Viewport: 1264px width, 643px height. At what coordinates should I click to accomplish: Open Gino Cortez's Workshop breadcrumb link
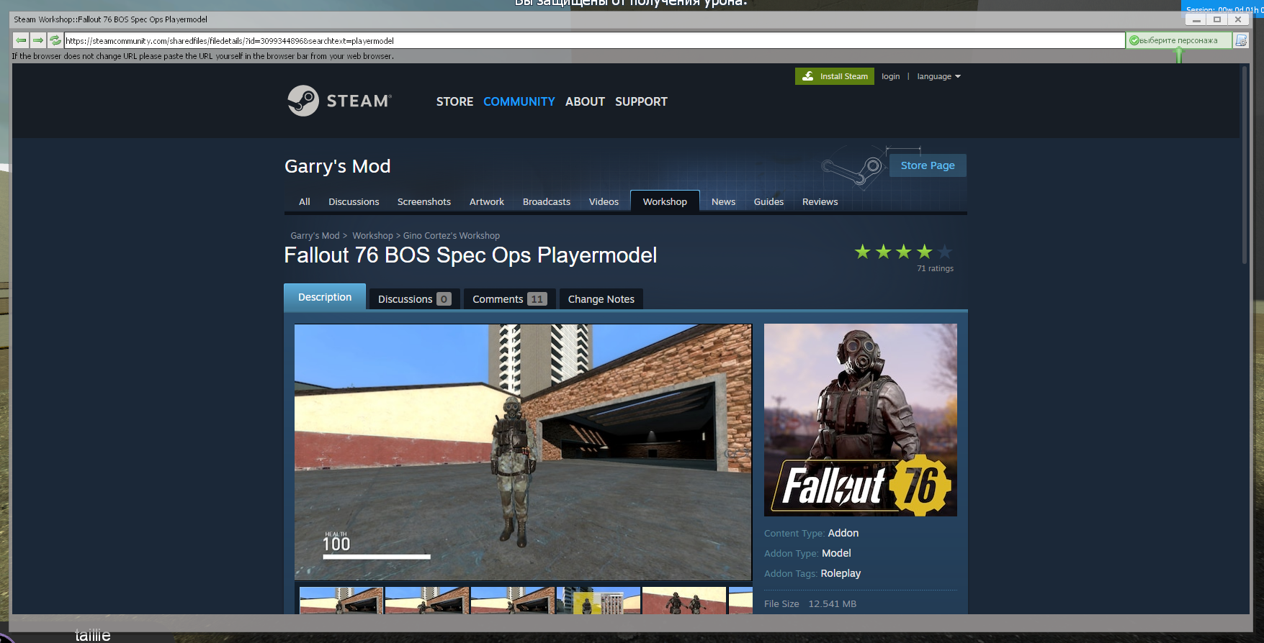click(452, 236)
